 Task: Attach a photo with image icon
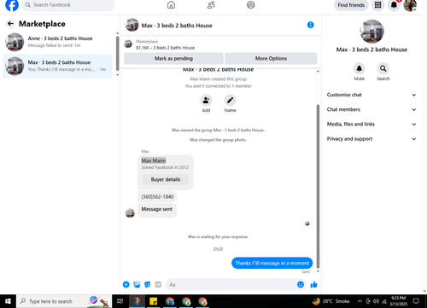point(137,284)
